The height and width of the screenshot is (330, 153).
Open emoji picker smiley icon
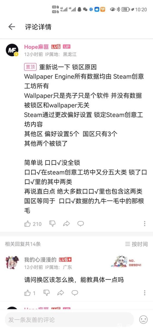pyautogui.click(x=144, y=320)
